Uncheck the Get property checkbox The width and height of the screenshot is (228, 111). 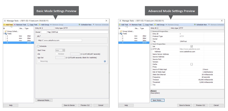coord(191,46)
